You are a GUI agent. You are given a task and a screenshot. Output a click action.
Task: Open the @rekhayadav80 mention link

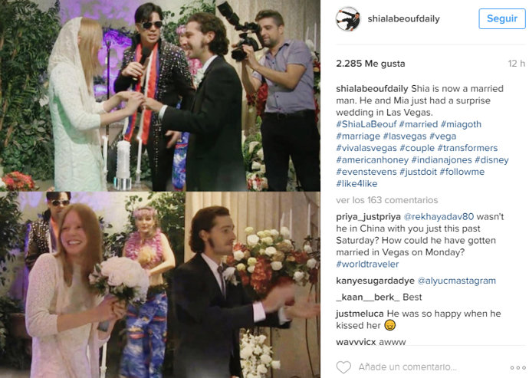coord(439,217)
